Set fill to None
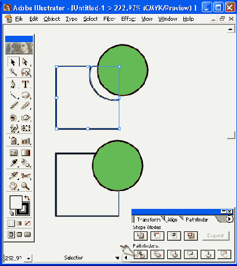Viewport: 237px width, 266px height. [x=28, y=223]
